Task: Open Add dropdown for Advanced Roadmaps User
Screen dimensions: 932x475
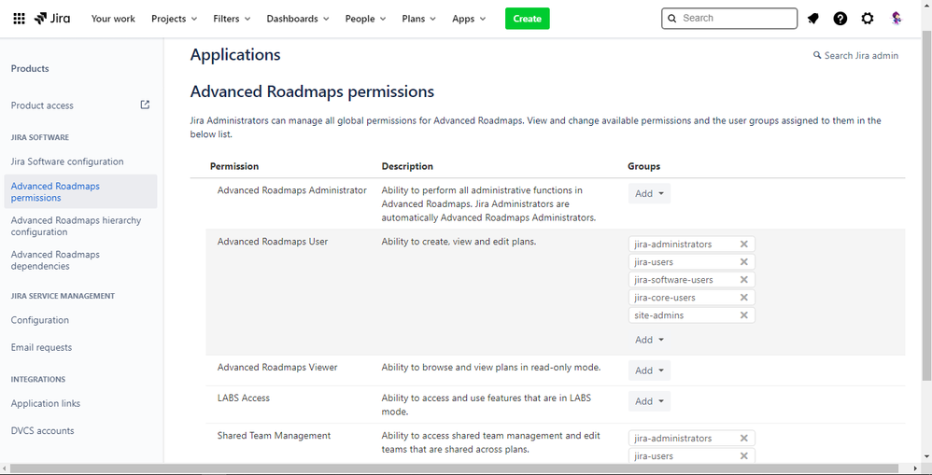Action: pos(649,340)
